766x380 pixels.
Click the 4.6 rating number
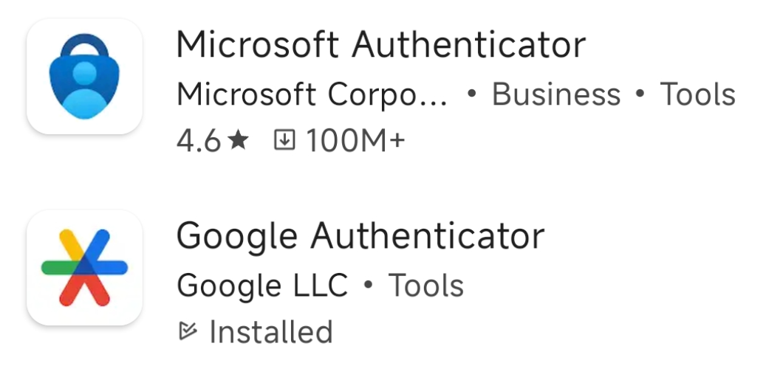(199, 140)
